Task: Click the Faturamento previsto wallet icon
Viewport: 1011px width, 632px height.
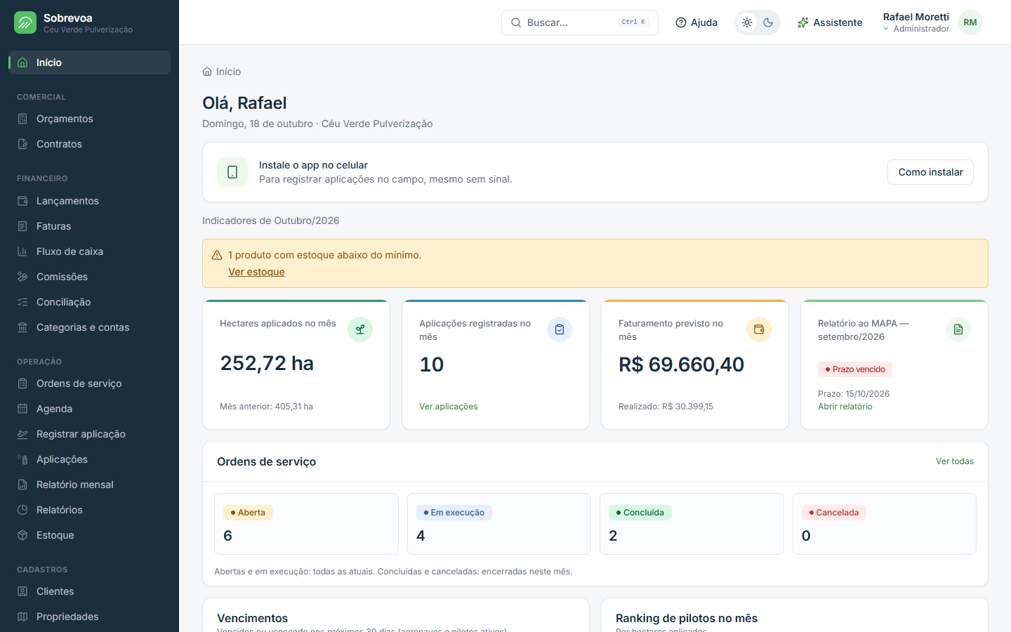Action: coord(759,329)
